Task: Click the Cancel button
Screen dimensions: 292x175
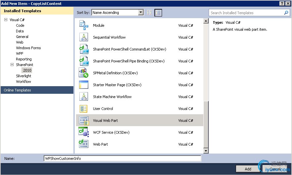Action: [x=275, y=169]
